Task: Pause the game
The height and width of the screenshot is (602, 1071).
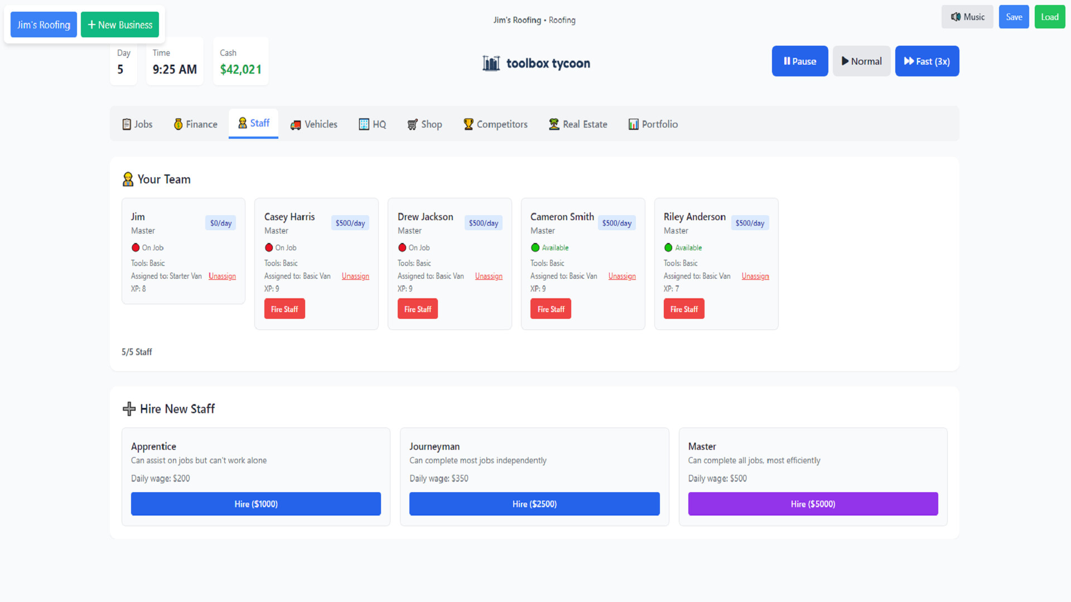Action: click(799, 61)
